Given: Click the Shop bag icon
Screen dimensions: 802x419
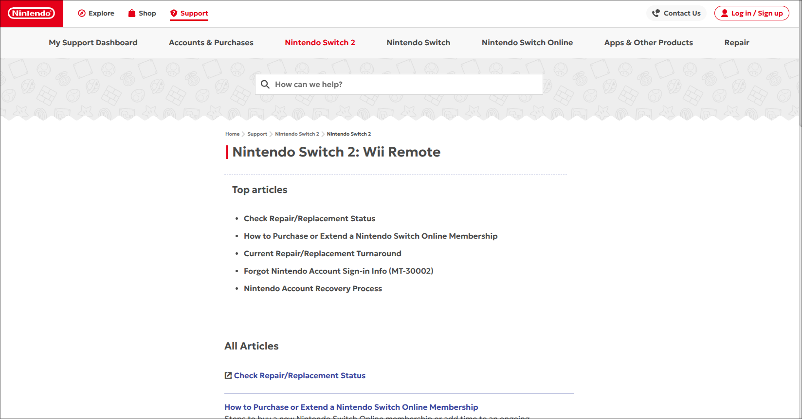Looking at the screenshot, I should [x=131, y=13].
